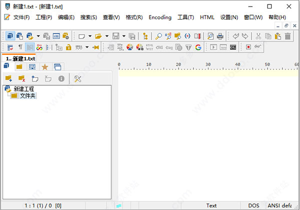Image resolution: width=300 pixels, height=210 pixels.
Task: Toggle the highlighted document layout button
Action: point(30,47)
